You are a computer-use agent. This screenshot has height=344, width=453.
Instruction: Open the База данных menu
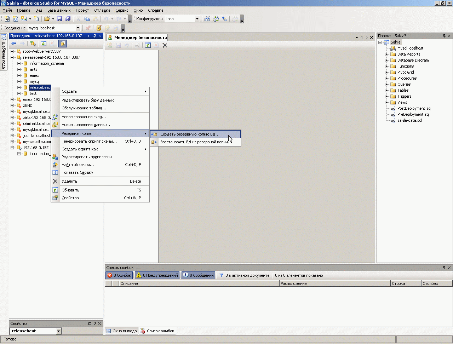pos(59,10)
